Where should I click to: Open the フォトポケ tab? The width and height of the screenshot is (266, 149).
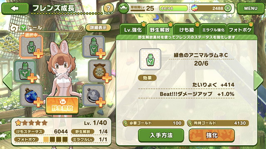[x=240, y=30]
